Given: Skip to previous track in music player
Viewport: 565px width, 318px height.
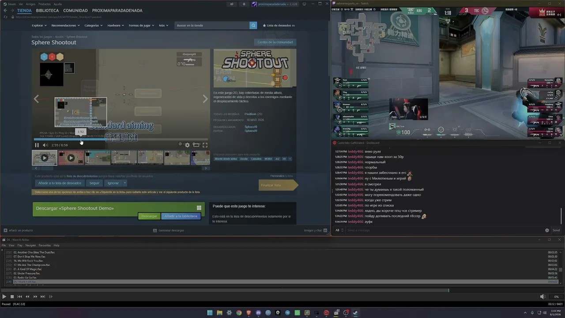Looking at the screenshot, I should (x=20, y=296).
